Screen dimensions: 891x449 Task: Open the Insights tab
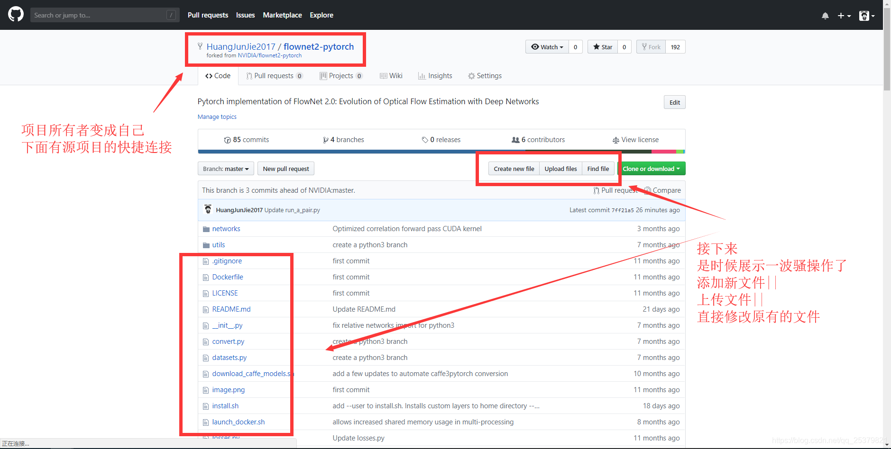tap(435, 76)
